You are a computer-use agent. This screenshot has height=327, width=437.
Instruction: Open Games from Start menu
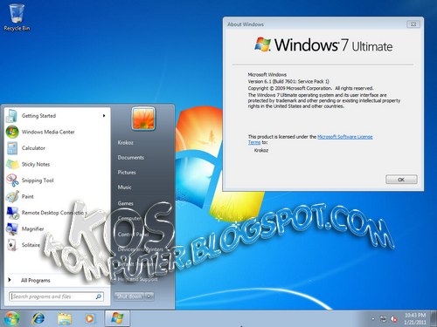(x=126, y=203)
